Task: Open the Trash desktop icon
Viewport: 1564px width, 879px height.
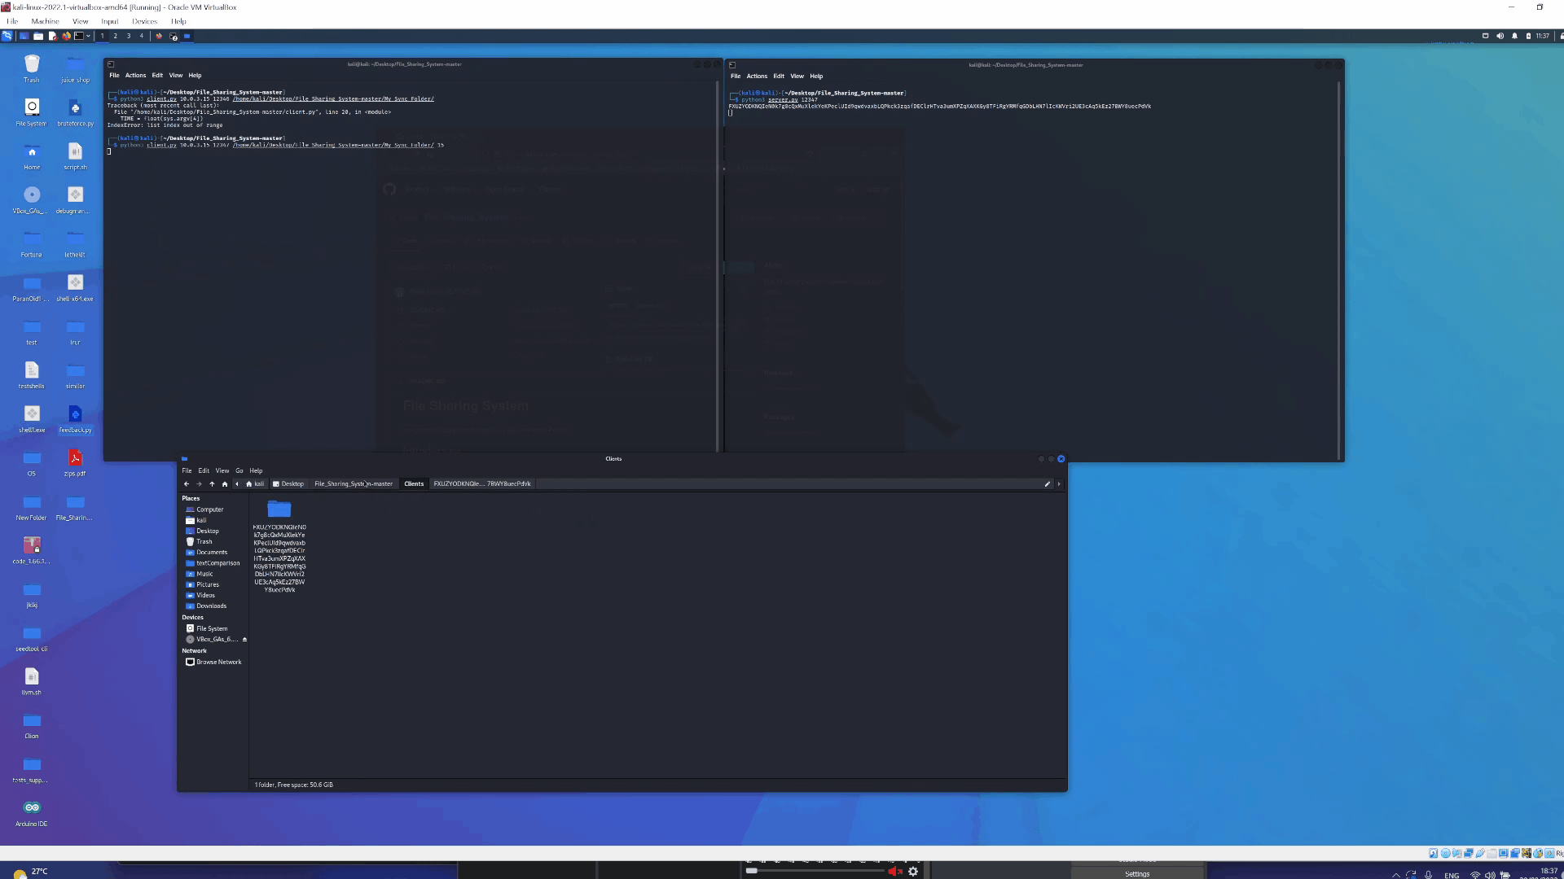Action: coord(32,68)
